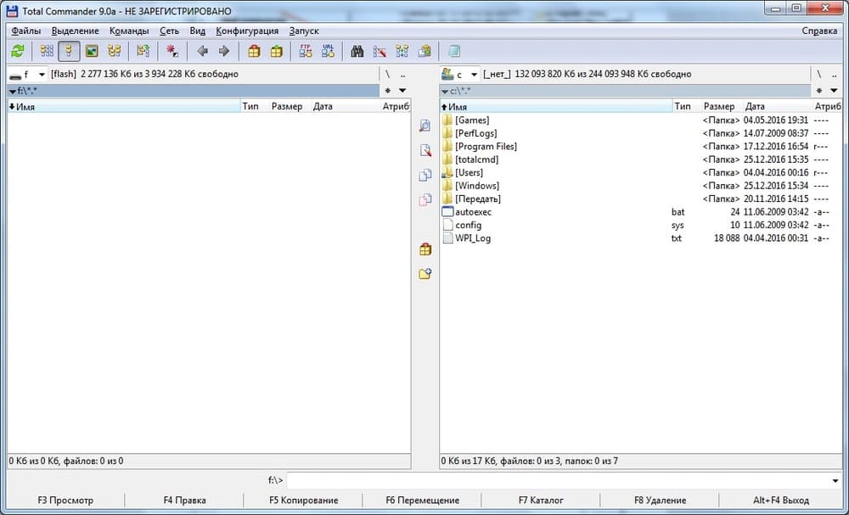Click the Pack icon in the middle bar
849x515 pixels.
pyautogui.click(x=425, y=249)
